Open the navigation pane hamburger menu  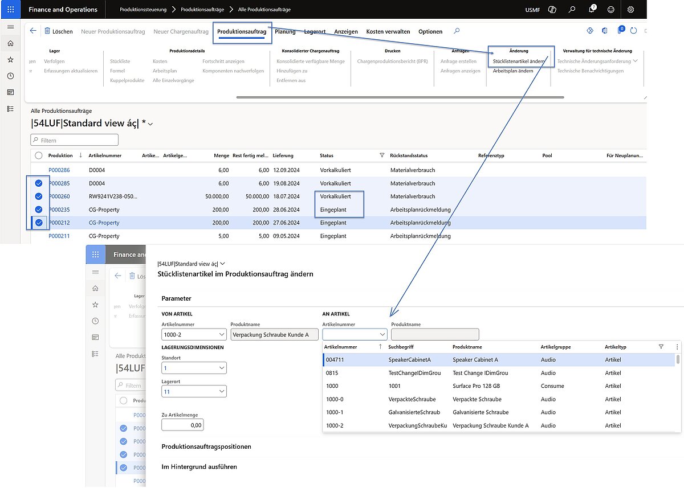[x=10, y=26]
